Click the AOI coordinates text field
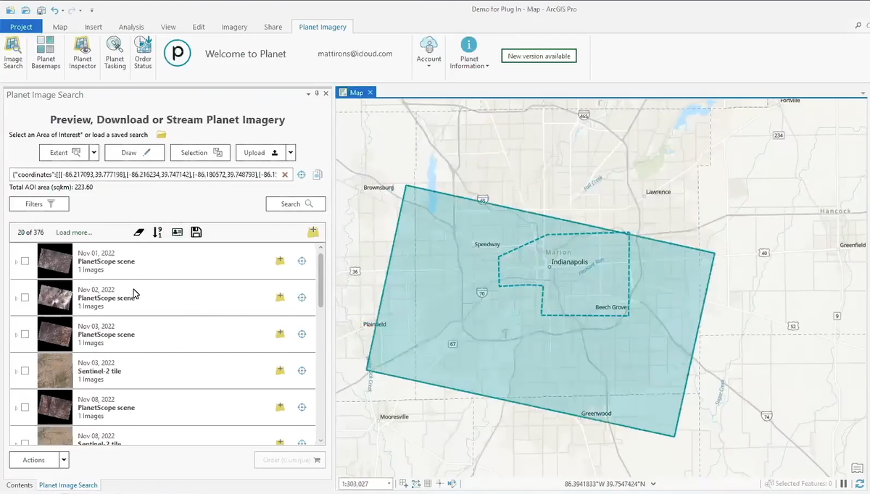The width and height of the screenshot is (870, 494). 144,175
